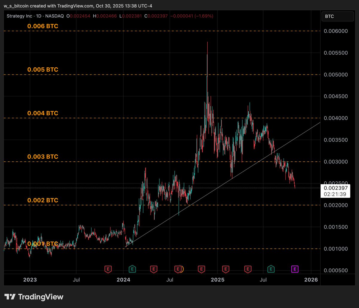Click the 2025 label on the time axis

coord(217,280)
